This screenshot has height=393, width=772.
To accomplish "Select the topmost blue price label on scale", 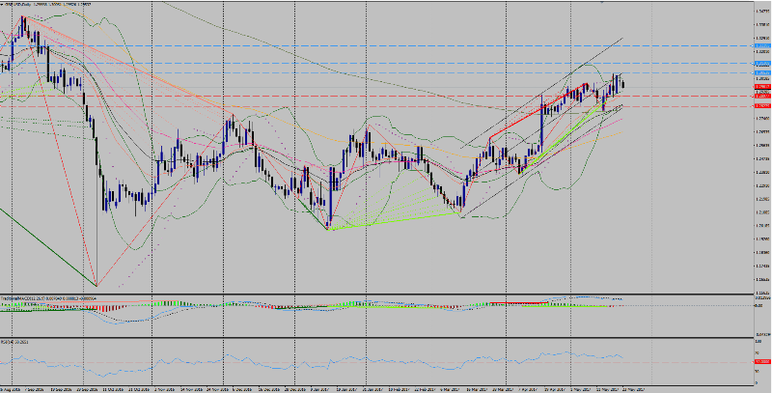I will click(x=762, y=45).
